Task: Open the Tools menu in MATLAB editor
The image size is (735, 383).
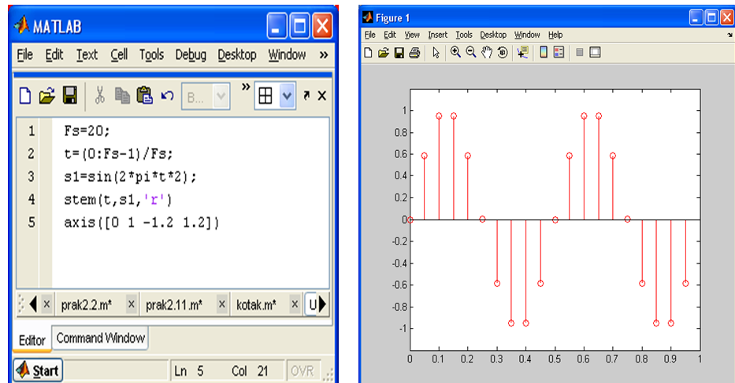Action: point(151,55)
